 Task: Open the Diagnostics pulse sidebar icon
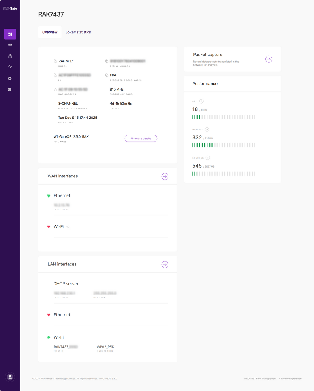(x=10, y=67)
